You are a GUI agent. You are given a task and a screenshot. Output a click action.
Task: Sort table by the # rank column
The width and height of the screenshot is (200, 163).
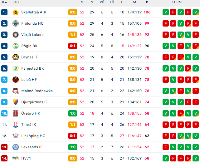pyautogui.click(x=4, y=2)
